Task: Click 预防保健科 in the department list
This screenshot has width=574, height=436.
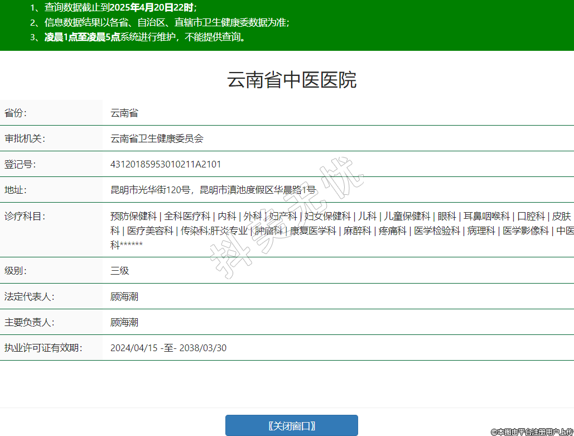Action: (x=133, y=216)
